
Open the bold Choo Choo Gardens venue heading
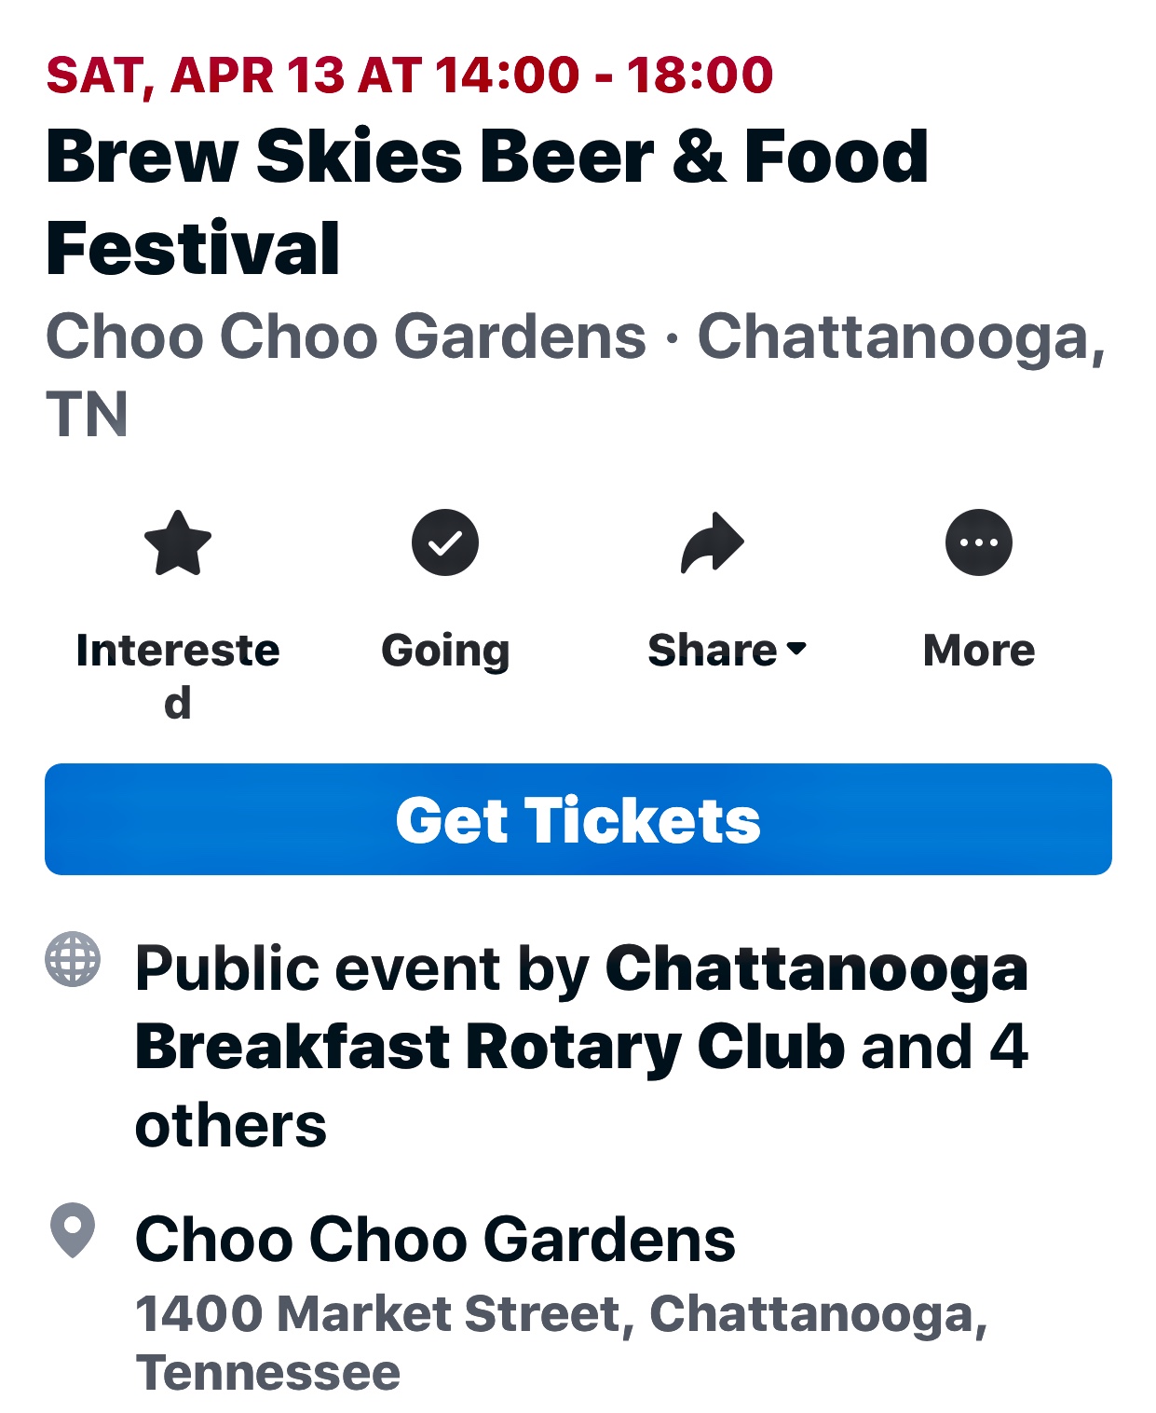[x=435, y=1240]
